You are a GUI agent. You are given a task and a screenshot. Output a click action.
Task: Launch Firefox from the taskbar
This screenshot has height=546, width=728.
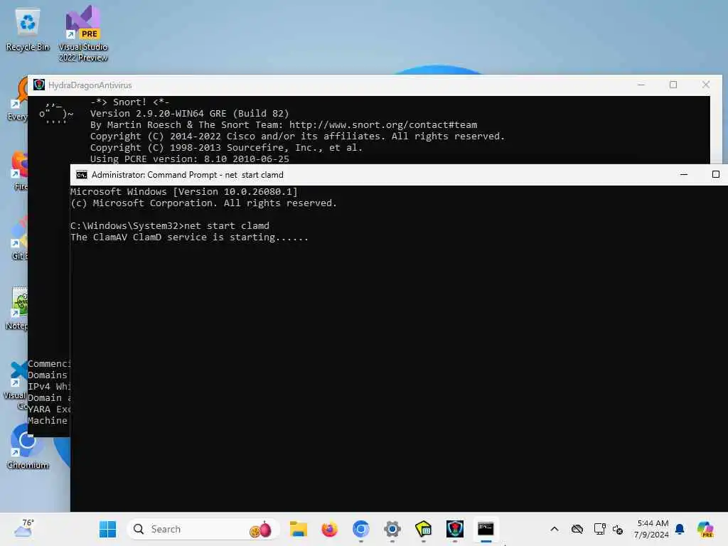click(329, 529)
